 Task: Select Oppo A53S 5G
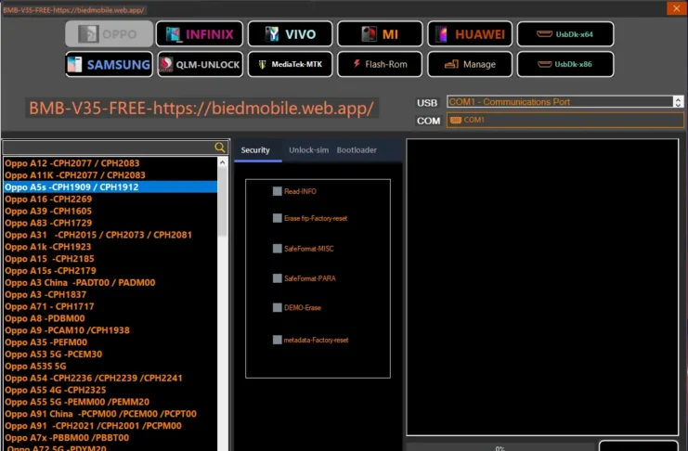(x=110, y=366)
